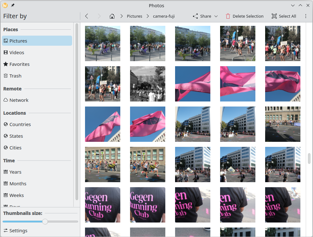Click the States globe icon

point(6,136)
